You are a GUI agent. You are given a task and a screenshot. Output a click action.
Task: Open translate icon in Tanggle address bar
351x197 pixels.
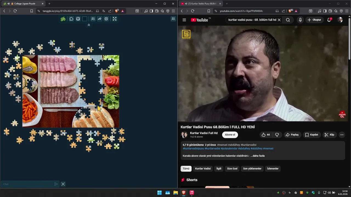[104, 11]
